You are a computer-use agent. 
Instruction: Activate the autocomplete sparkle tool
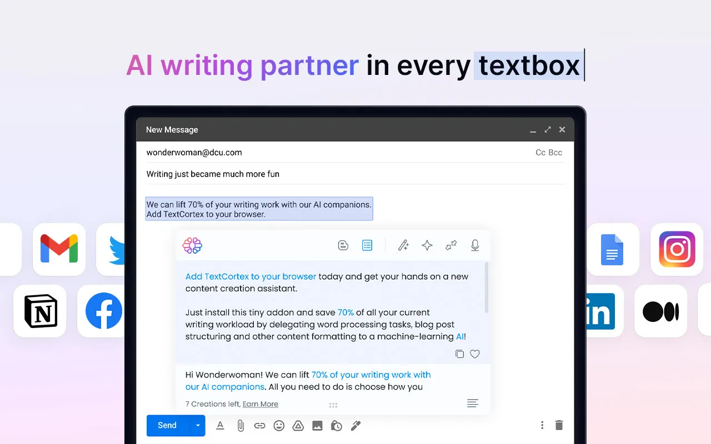[427, 245]
